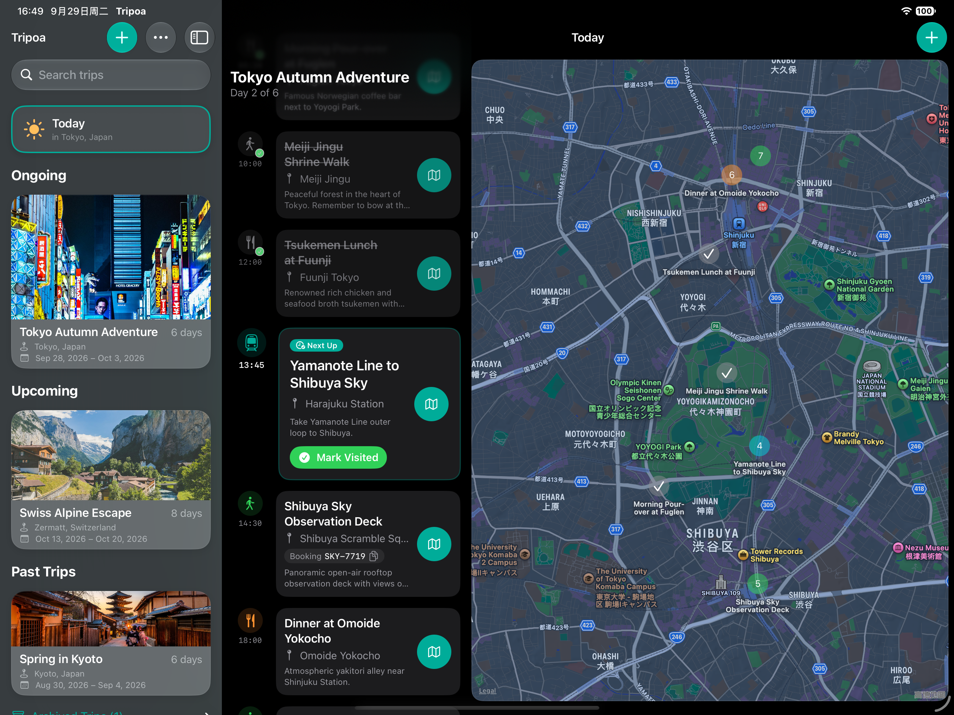Open the Tokyo Autumn Adventure trip photo
Screen dimensions: 954x715
click(111, 257)
